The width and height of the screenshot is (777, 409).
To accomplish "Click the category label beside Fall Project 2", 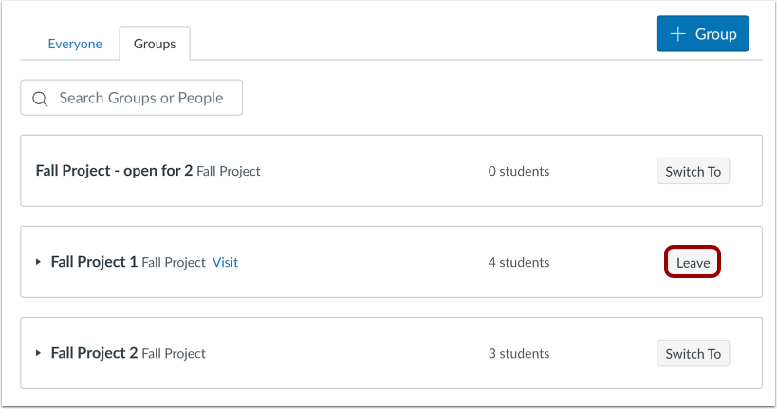I will pos(174,354).
